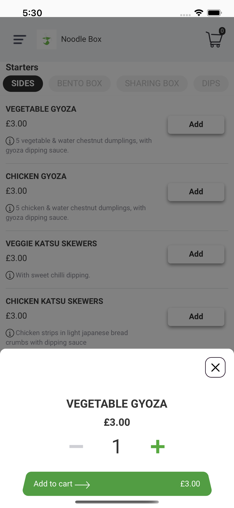The image size is (234, 508).
Task: Increase quantity with the green plus icon
Action: click(158, 447)
